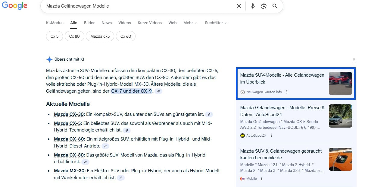
Task: Expand the Suchfilter dropdown
Action: click(216, 23)
